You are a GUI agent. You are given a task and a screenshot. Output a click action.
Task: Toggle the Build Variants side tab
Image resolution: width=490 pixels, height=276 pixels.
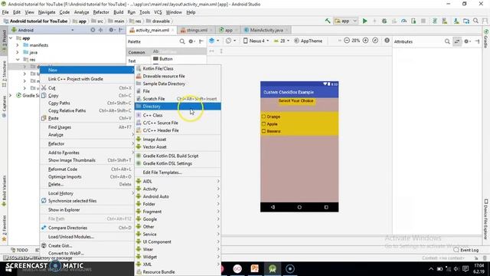point(4,190)
